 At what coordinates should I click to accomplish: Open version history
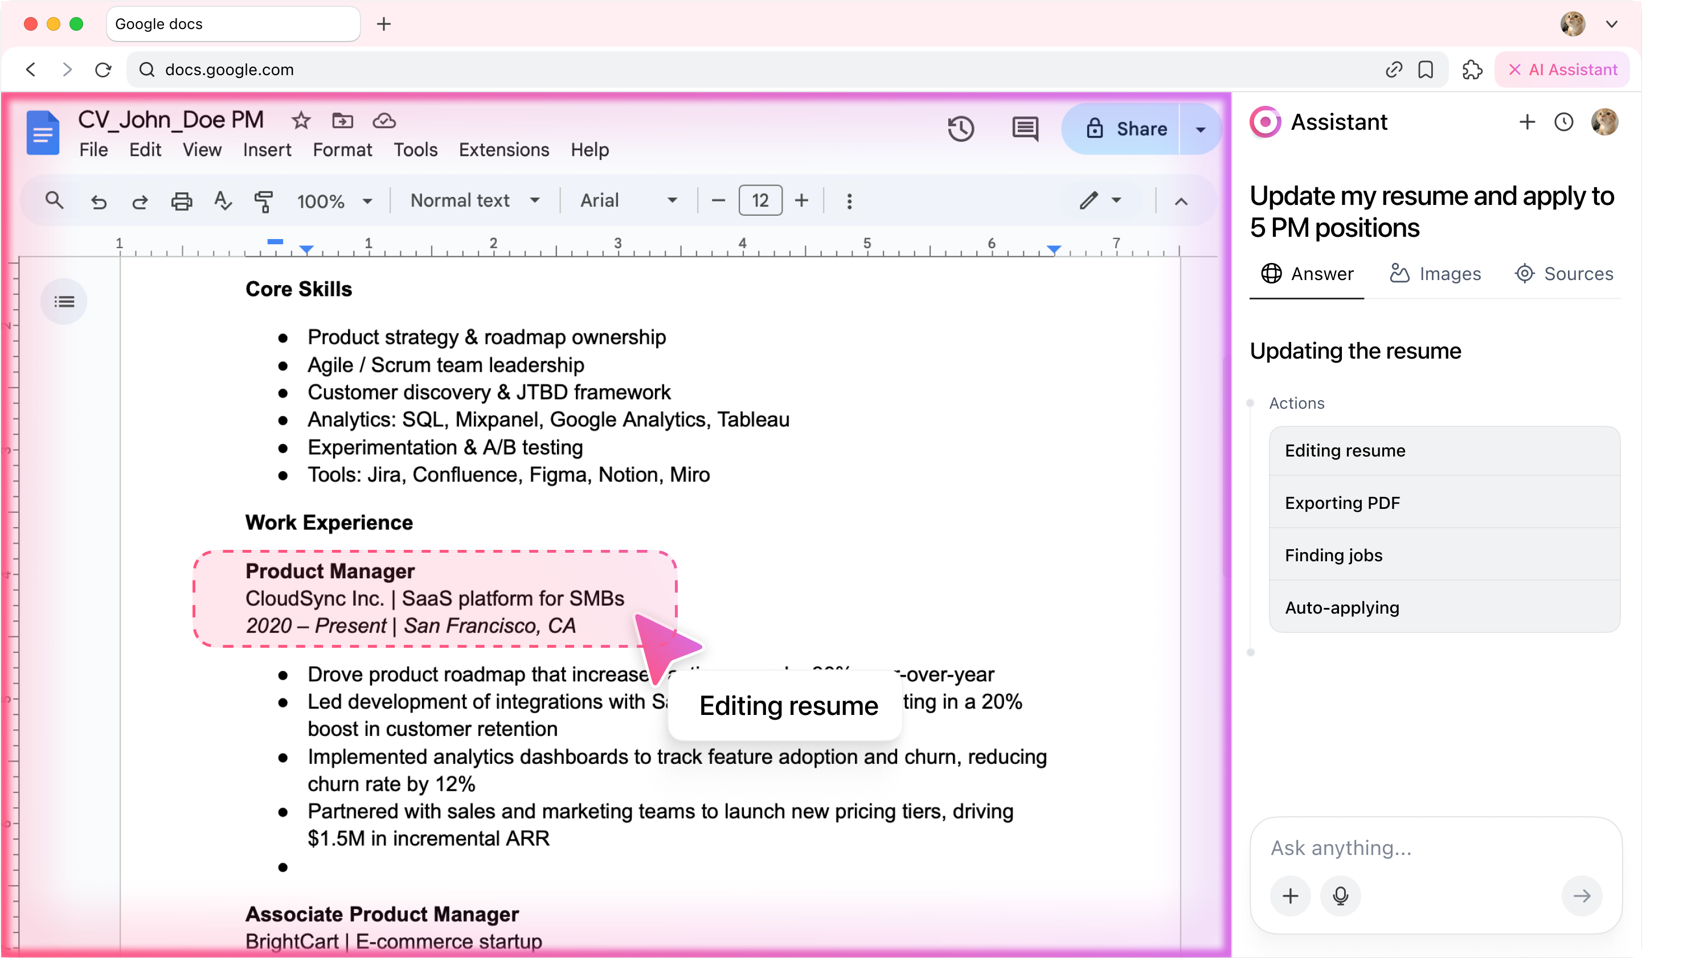(960, 129)
